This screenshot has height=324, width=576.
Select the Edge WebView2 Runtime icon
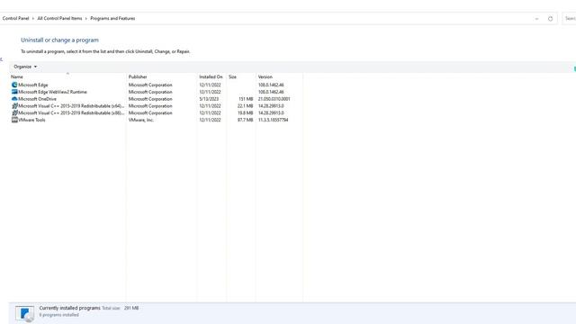coord(14,92)
